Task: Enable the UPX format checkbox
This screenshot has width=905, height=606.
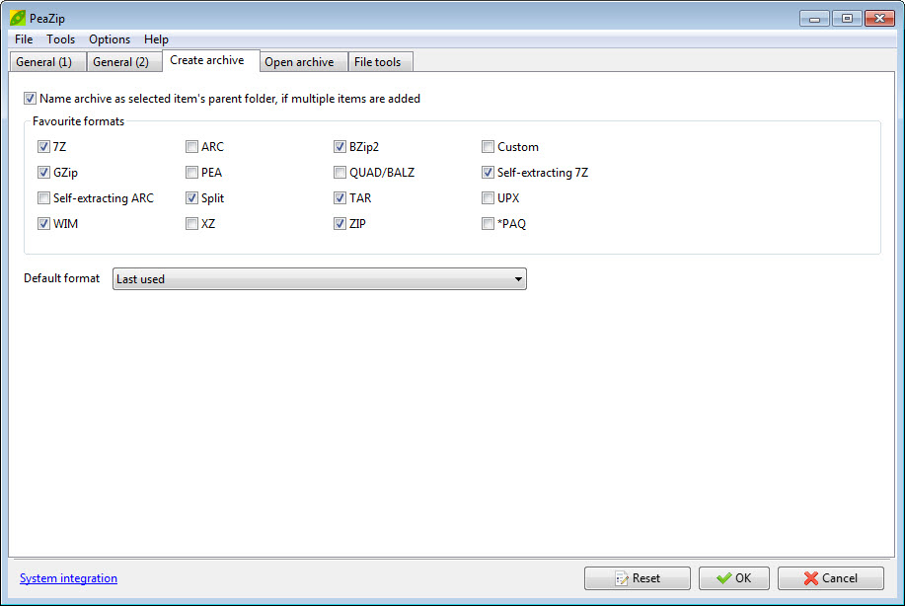Action: [488, 198]
